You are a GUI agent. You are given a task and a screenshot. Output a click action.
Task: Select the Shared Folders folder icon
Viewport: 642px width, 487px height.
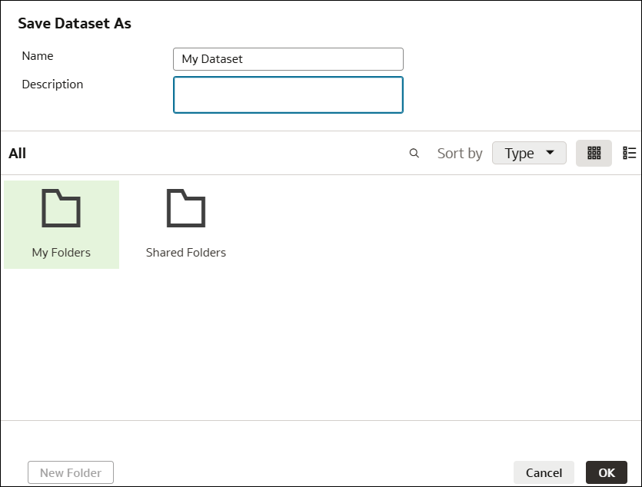[186, 208]
